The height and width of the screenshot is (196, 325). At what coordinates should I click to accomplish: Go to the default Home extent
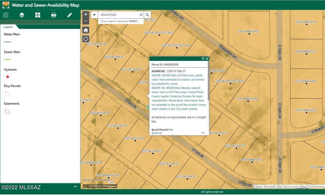click(x=86, y=30)
